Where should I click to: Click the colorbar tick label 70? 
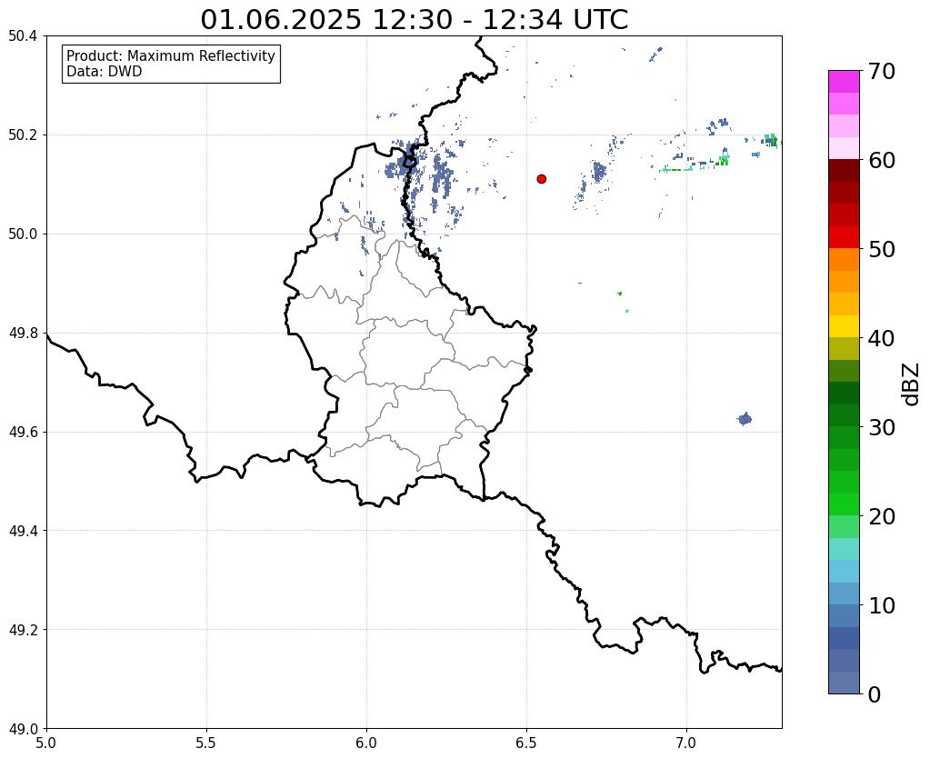pyautogui.click(x=882, y=71)
